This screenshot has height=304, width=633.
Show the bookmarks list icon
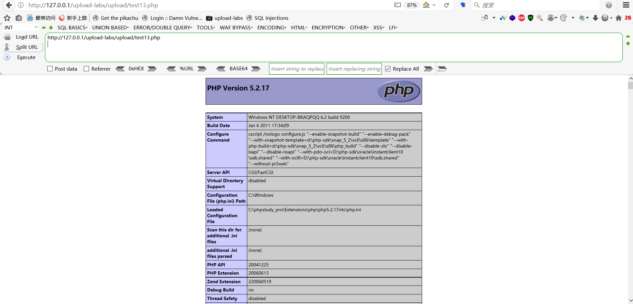tap(19, 18)
